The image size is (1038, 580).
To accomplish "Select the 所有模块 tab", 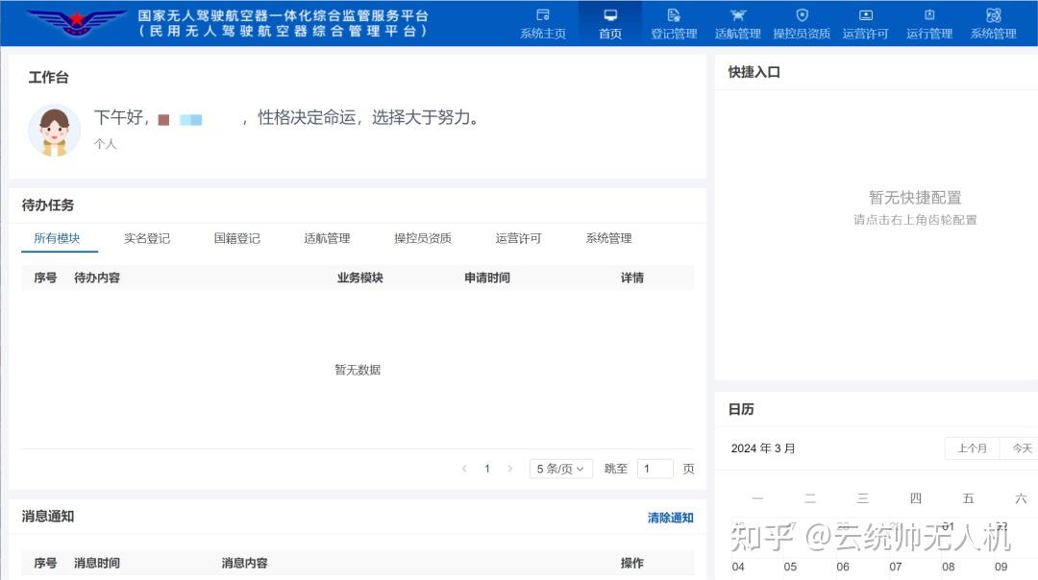I will [x=59, y=238].
